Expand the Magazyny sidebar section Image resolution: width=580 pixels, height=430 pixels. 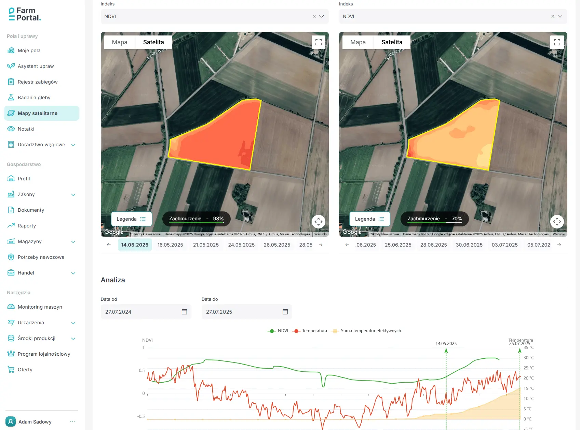pos(73,242)
